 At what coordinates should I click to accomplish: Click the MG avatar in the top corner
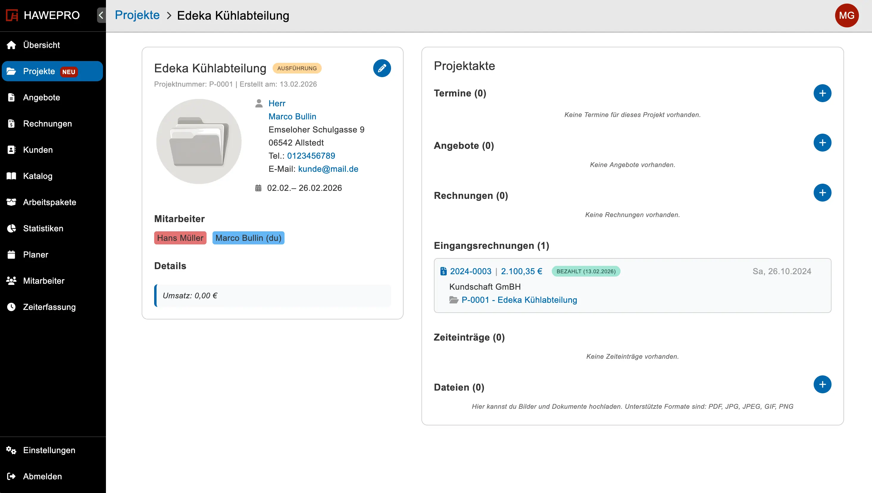pos(847,15)
